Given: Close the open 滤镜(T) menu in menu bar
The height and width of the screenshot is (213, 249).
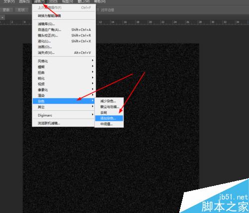Looking at the screenshot, I should (39, 1).
